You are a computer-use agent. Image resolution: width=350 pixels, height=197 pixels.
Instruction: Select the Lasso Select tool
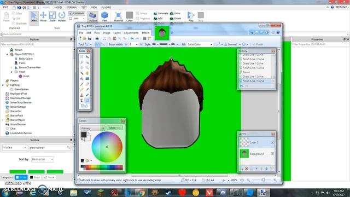pyautogui.click(x=81, y=62)
